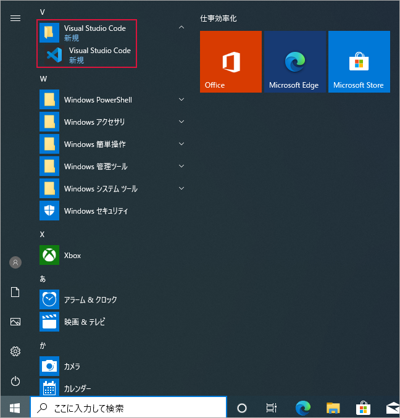Click the letter W section header

click(x=43, y=79)
